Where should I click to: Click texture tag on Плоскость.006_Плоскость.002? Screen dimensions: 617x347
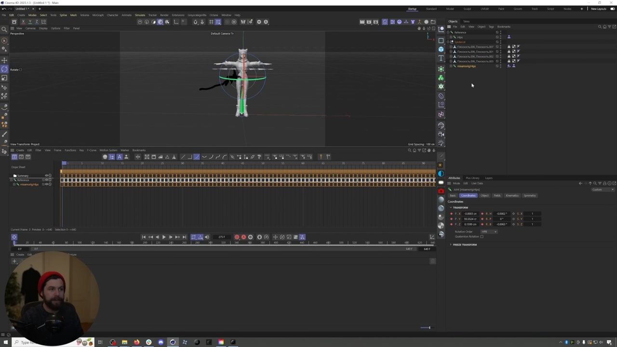pyautogui.click(x=513, y=56)
